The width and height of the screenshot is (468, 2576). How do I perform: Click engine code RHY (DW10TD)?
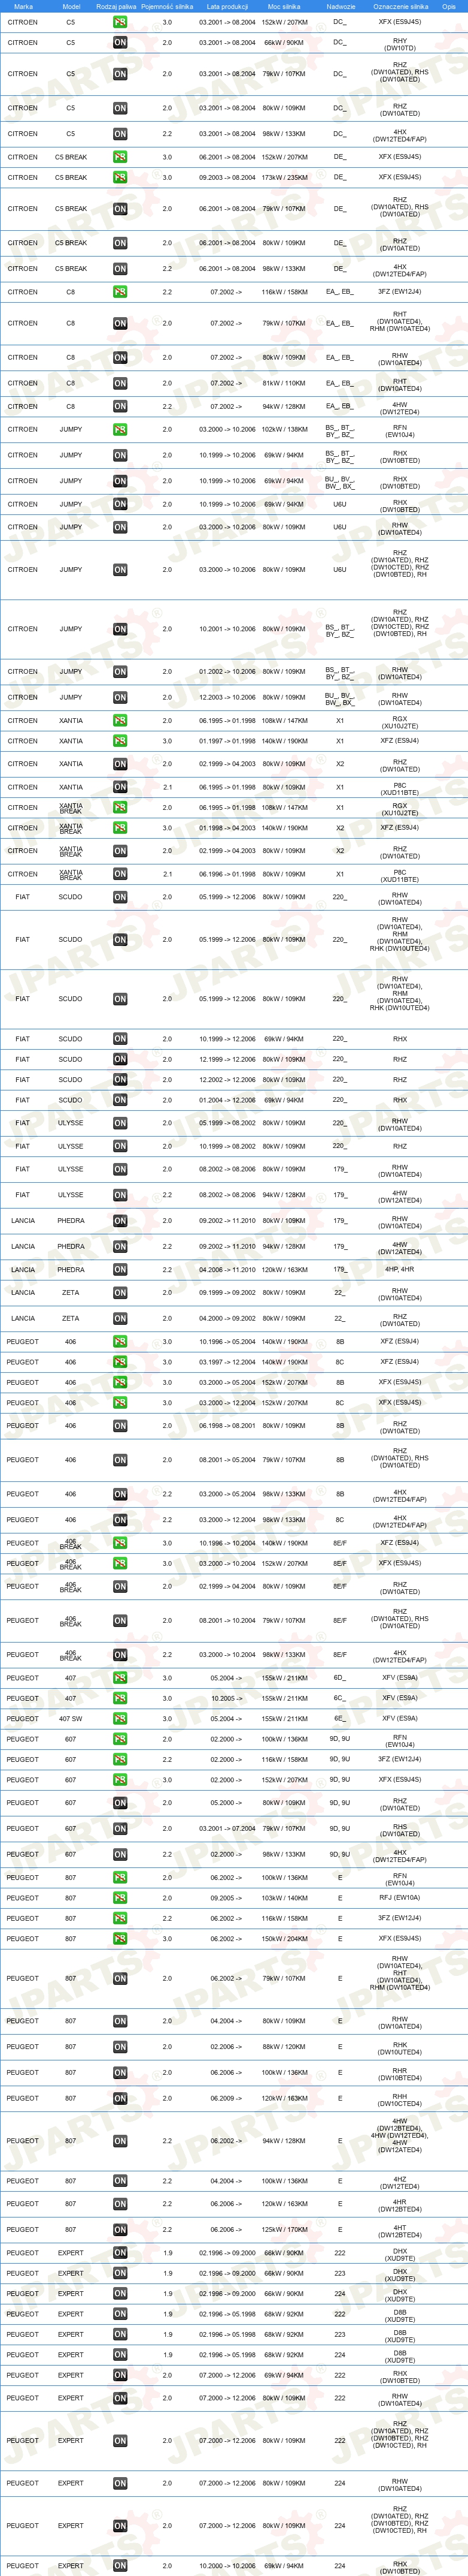(x=399, y=44)
